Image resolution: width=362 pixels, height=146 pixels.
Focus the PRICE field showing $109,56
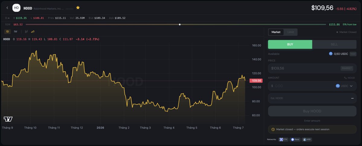(x=312, y=68)
